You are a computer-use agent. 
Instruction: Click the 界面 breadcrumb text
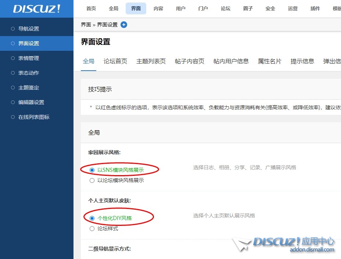click(x=86, y=25)
